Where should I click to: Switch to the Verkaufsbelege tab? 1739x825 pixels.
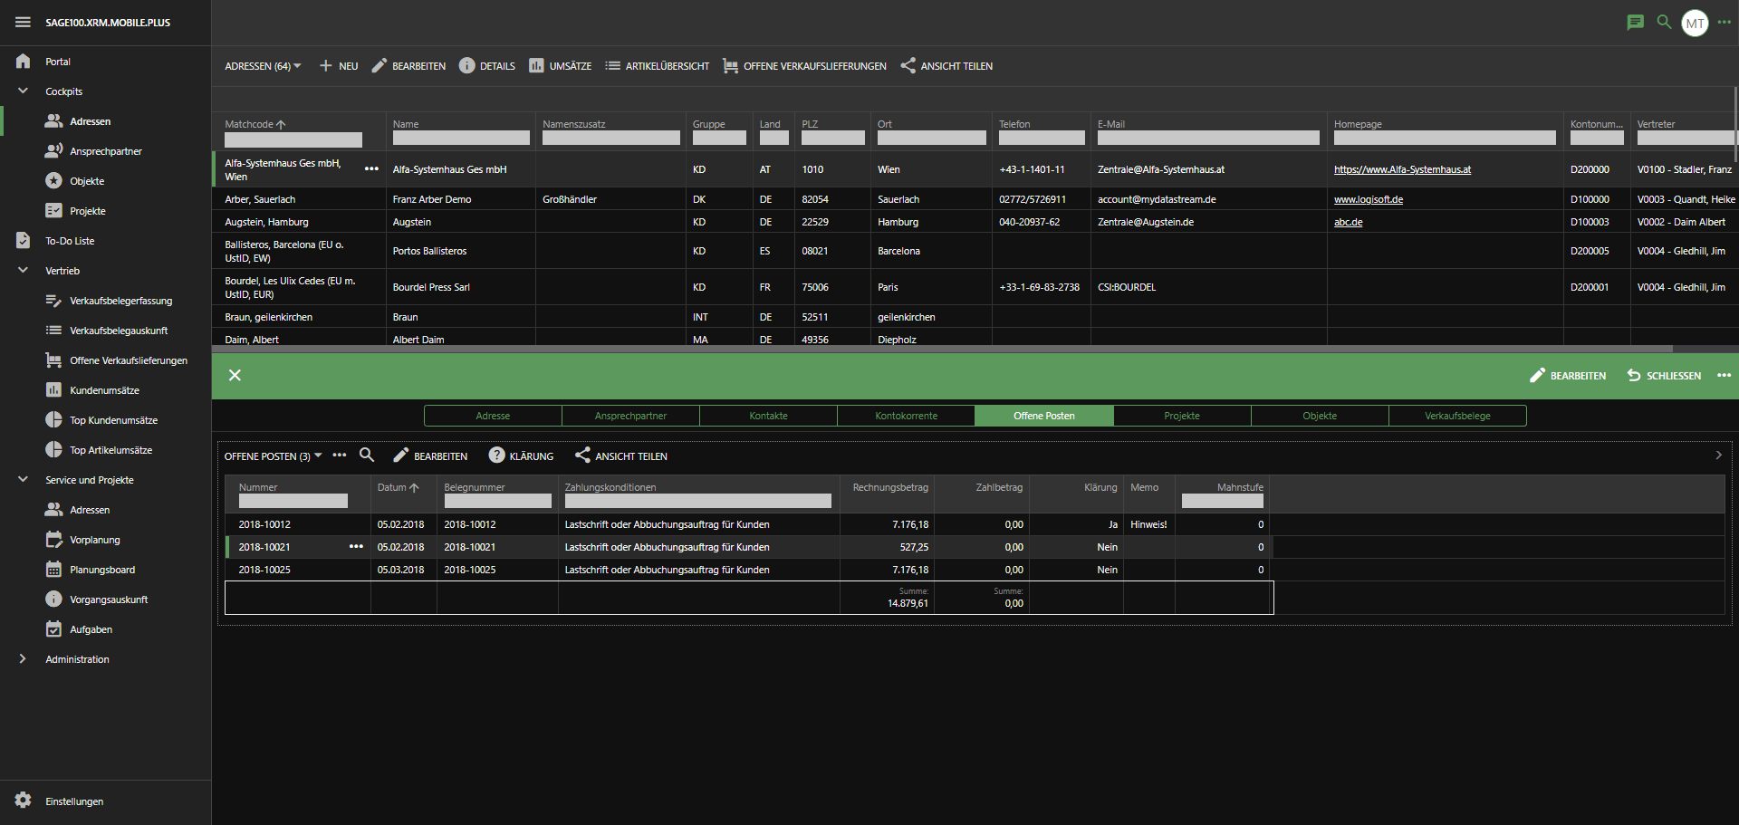tap(1456, 416)
